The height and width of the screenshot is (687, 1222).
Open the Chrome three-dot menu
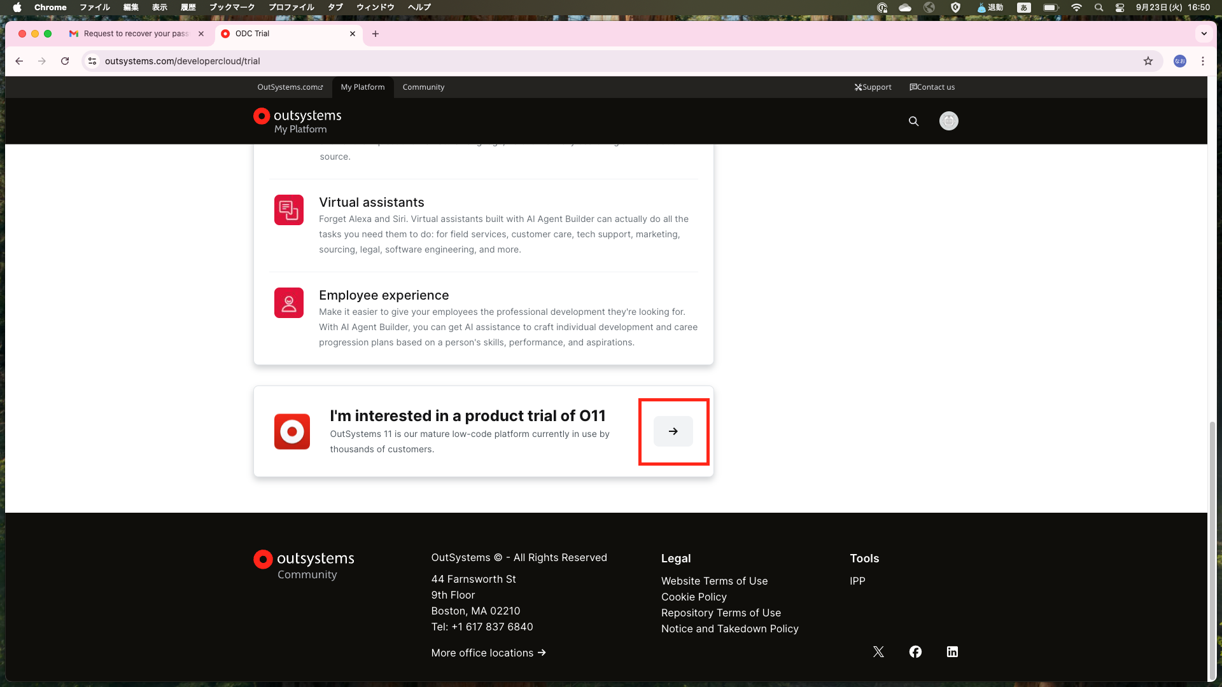point(1203,61)
